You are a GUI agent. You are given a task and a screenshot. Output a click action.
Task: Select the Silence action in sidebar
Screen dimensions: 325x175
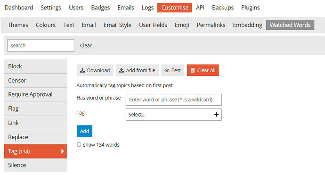tap(35, 165)
